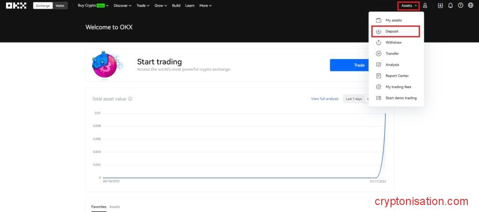Switch to the Wallet toggle
Viewport: 479px width, 212px height.
tap(60, 6)
